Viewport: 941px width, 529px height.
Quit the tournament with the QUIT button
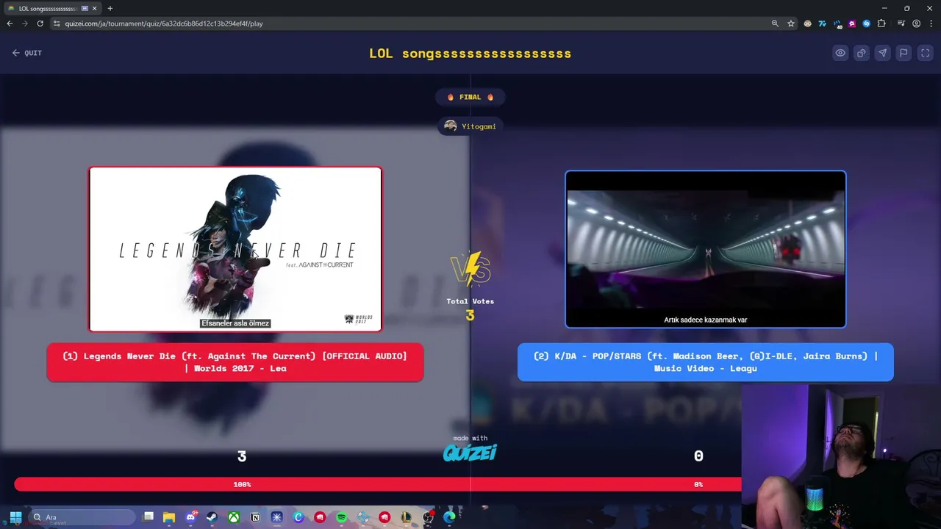pos(27,53)
